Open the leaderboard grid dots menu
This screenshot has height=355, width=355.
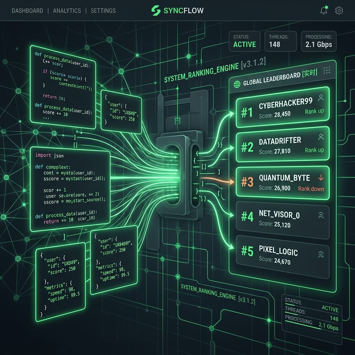(327, 70)
